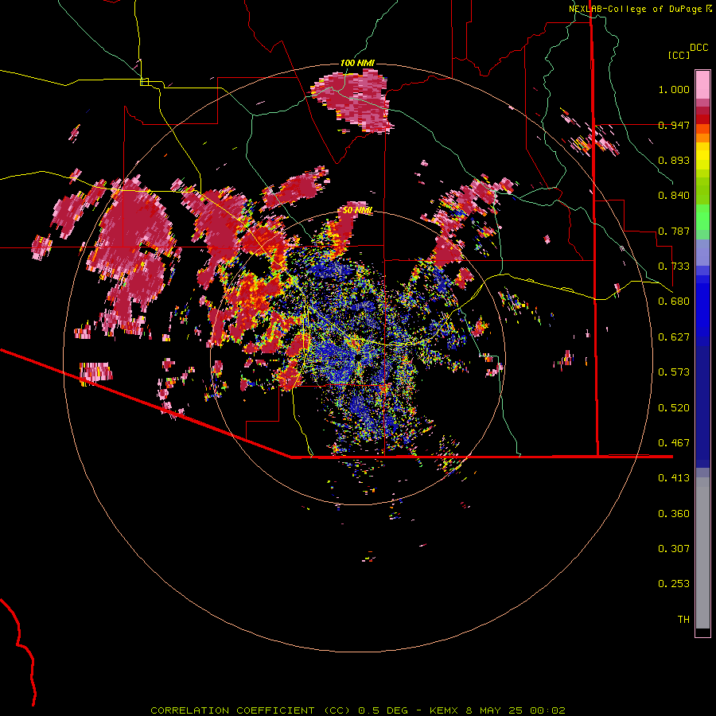The height and width of the screenshot is (716, 716).
Task: Click the Correlation Coefficient KEMX caption
Action: [x=358, y=710]
